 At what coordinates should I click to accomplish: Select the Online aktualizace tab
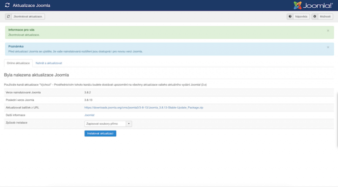(x=18, y=63)
